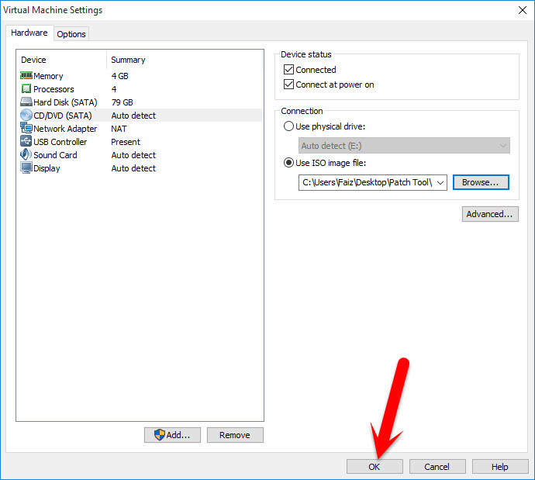Select the Memory device icon
Image resolution: width=535 pixels, height=480 pixels.
point(26,75)
